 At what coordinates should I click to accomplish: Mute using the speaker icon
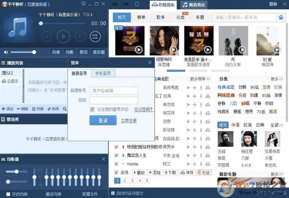6,52
